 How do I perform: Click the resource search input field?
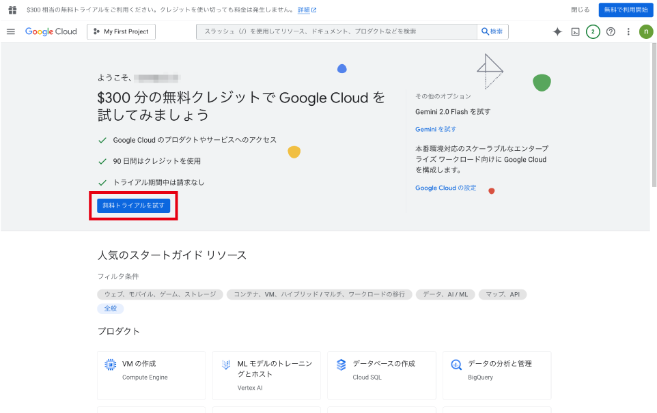coord(336,31)
